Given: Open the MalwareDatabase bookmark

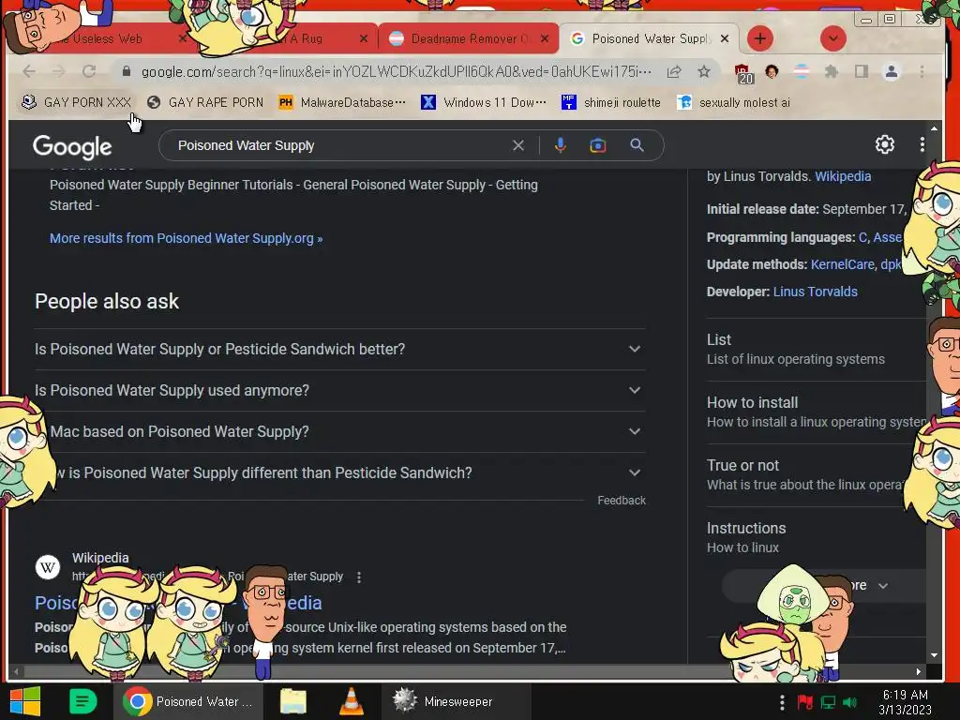Looking at the screenshot, I should click(x=341, y=102).
